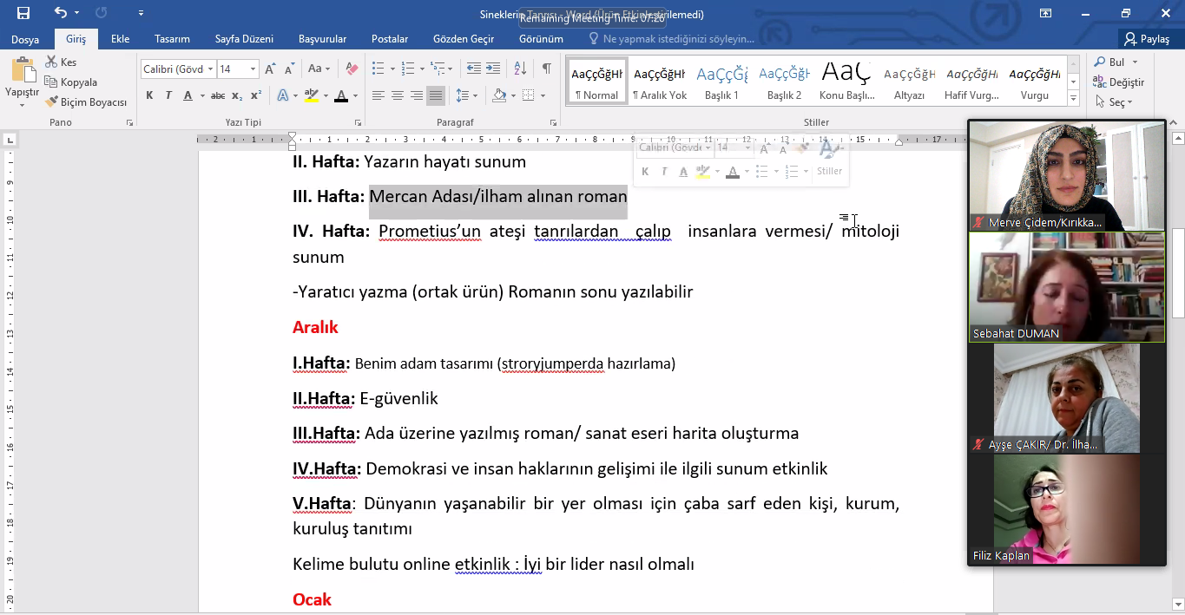The height and width of the screenshot is (615, 1185).
Task: Activate Biçim Boyacısı format painter
Action: click(86, 102)
